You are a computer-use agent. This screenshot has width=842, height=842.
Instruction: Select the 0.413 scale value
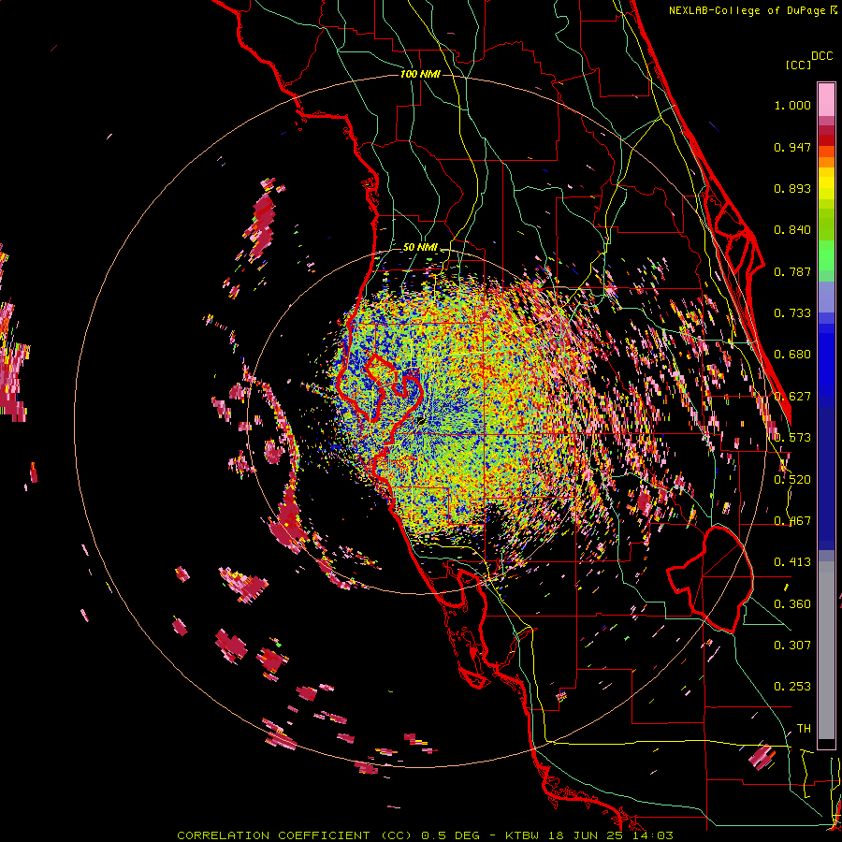click(x=792, y=562)
